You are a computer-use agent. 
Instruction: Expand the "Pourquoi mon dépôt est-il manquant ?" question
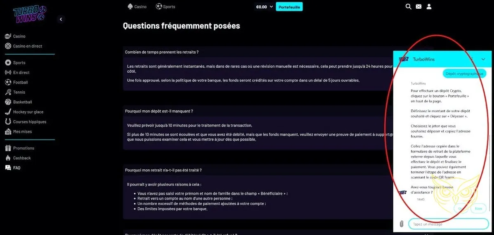coord(159,111)
